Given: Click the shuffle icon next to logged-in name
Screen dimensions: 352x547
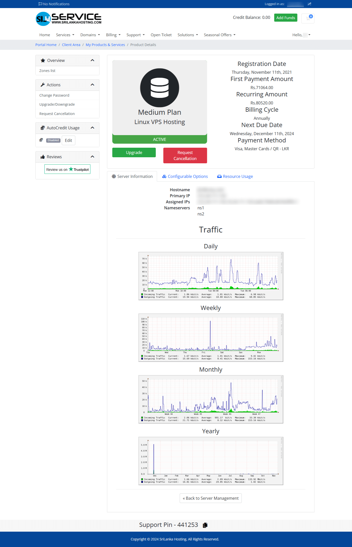Looking at the screenshot, I should pyautogui.click(x=309, y=4).
